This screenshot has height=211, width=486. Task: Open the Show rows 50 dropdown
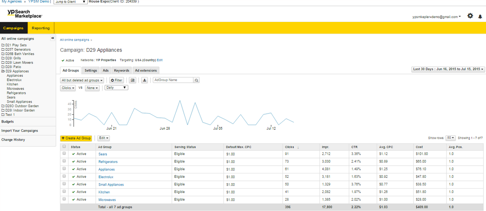451,138
